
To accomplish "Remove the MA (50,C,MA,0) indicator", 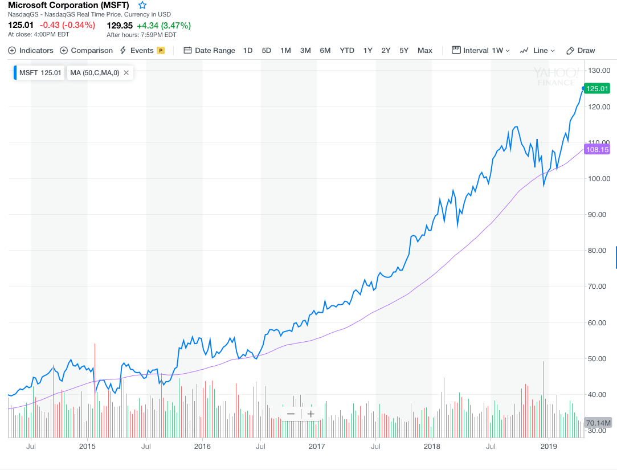I will (126, 72).
